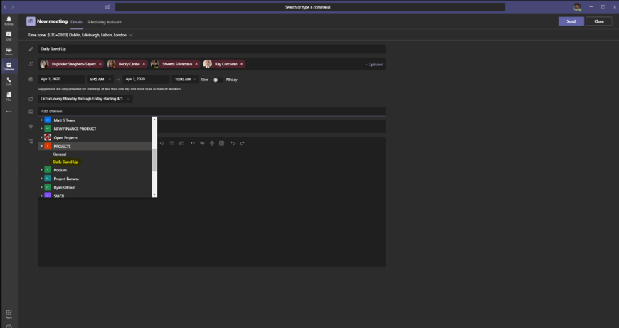Click the new chat compose icon beside search
This screenshot has width=619, height=328.
tap(107, 7)
